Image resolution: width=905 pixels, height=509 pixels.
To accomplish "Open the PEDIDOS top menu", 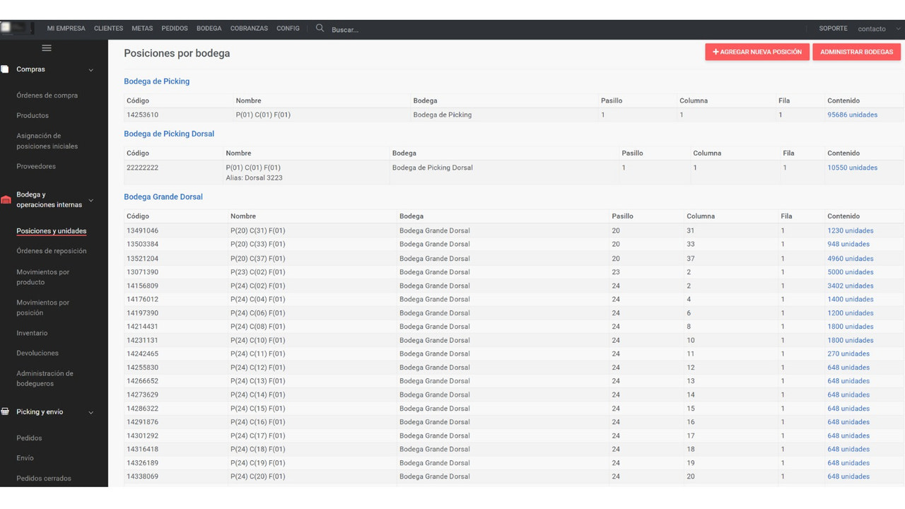I will point(175,29).
